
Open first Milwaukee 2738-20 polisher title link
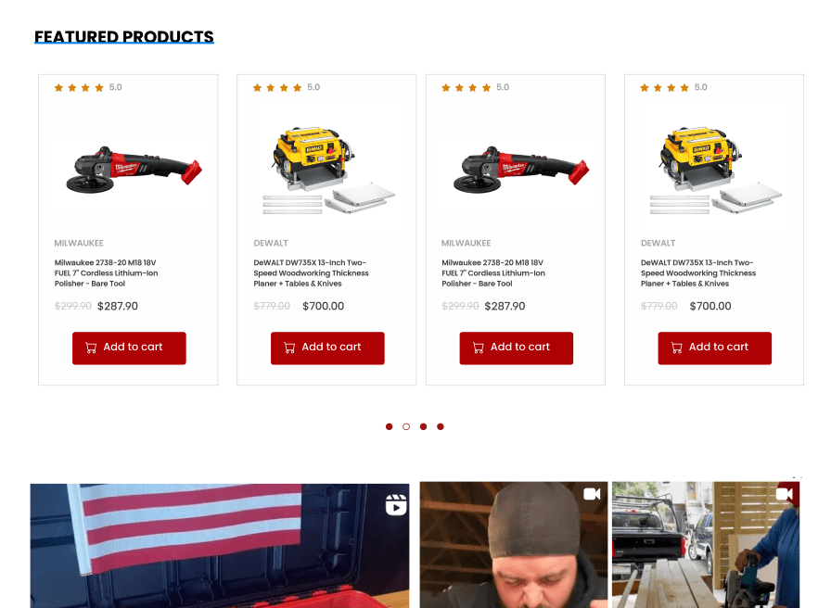pyautogui.click(x=106, y=273)
